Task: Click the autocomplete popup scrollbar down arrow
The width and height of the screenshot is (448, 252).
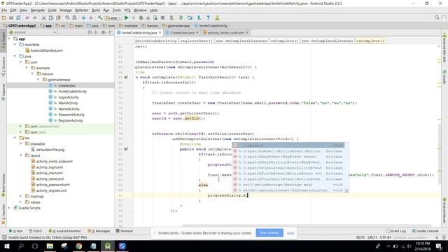Action: click(x=346, y=190)
